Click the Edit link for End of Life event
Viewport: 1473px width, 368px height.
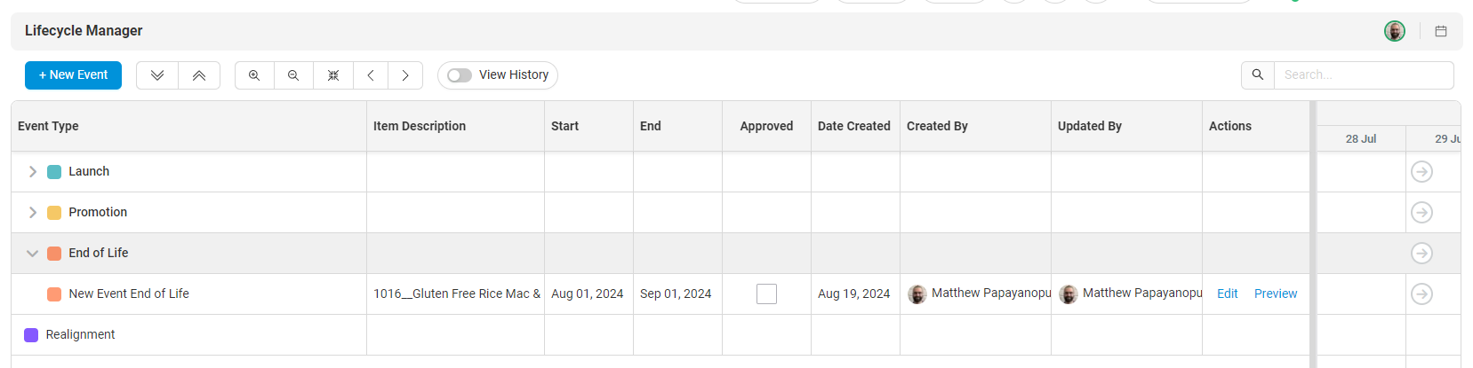pos(1228,294)
